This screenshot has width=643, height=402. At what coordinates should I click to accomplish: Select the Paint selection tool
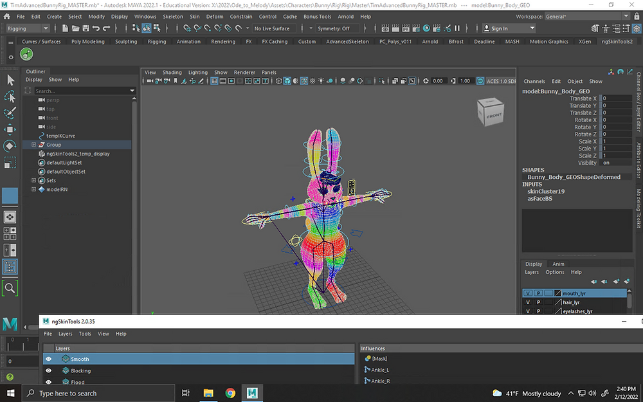(10, 113)
